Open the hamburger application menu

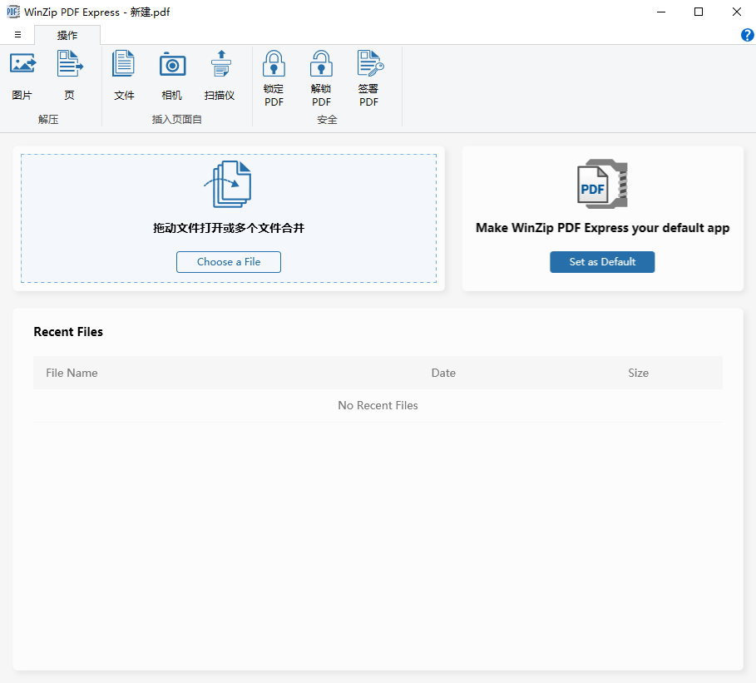(x=17, y=35)
